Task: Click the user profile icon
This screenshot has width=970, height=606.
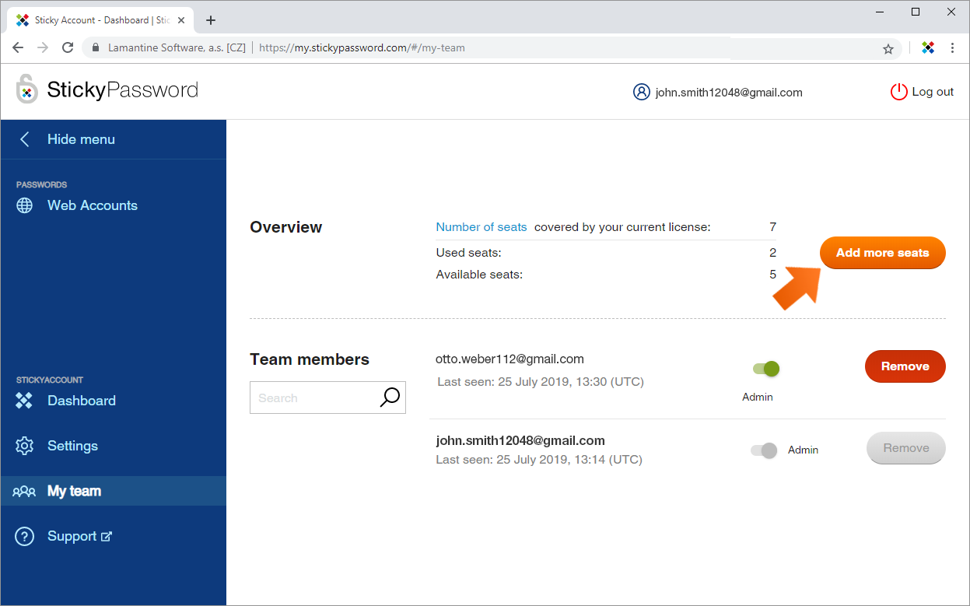Action: (x=641, y=92)
